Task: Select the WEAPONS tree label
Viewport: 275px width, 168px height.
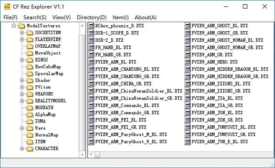Action: click(x=44, y=94)
